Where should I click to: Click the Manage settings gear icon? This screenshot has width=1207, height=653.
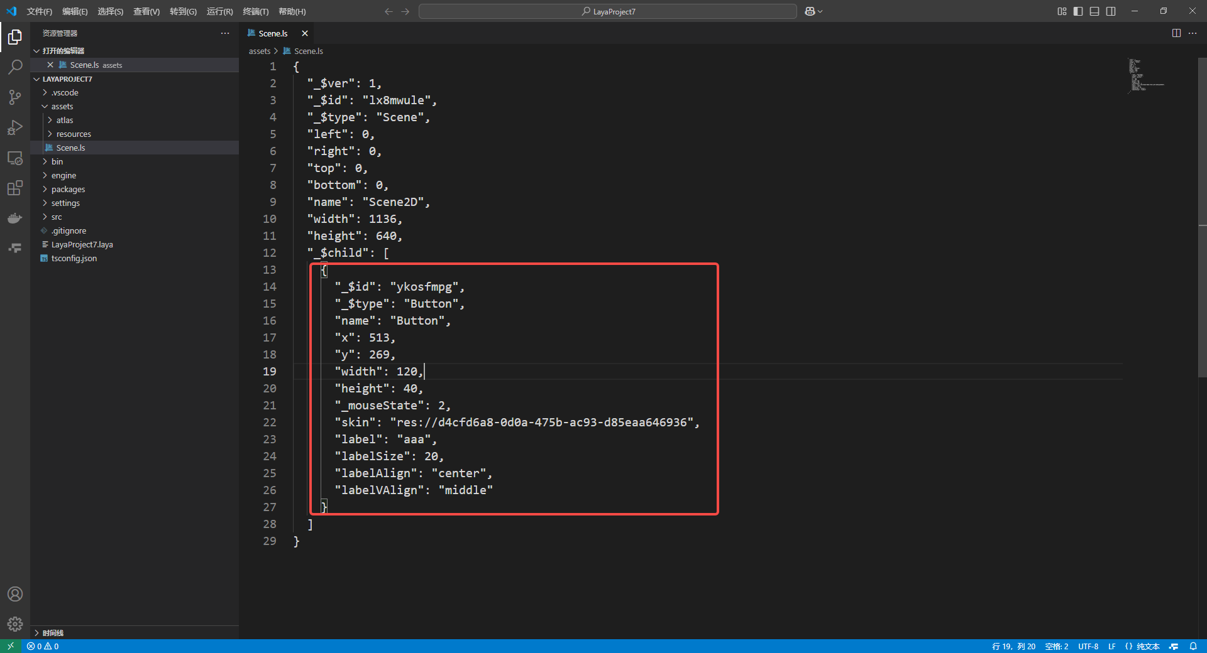pyautogui.click(x=15, y=624)
